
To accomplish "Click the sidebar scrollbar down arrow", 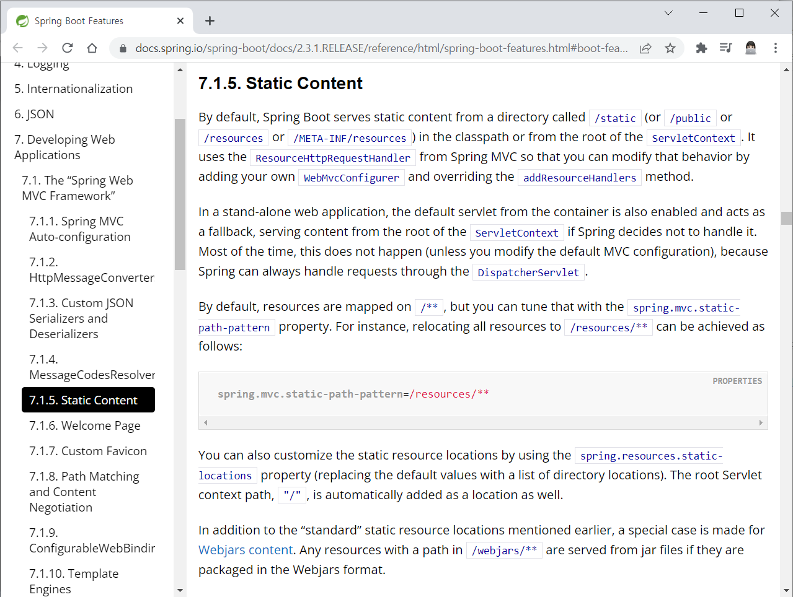I will point(180,591).
